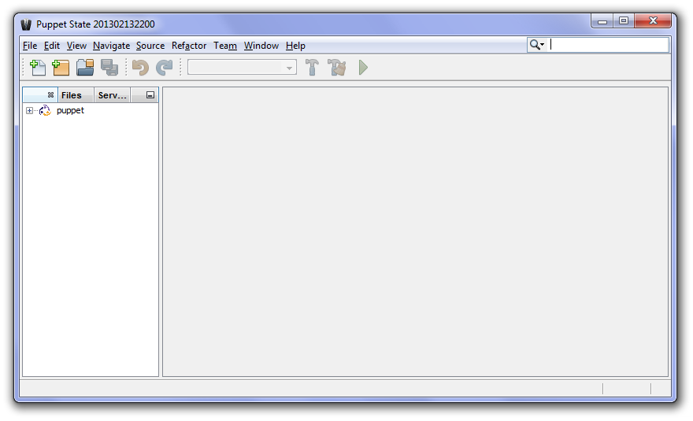Open the Team menu
The image size is (693, 421).
[225, 46]
